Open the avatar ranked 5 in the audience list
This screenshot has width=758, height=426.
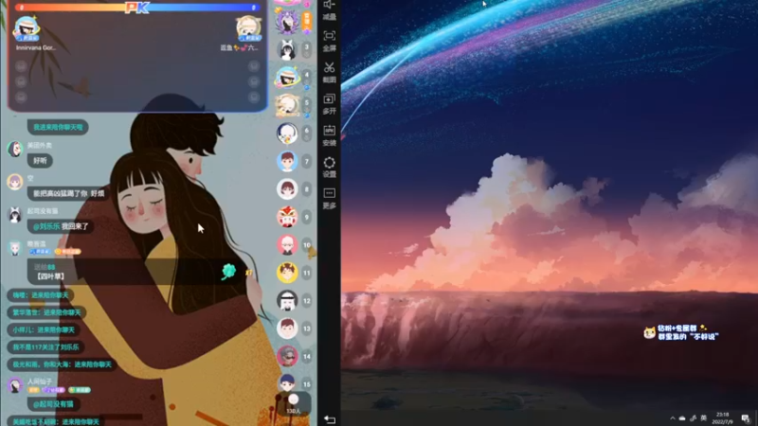287,105
